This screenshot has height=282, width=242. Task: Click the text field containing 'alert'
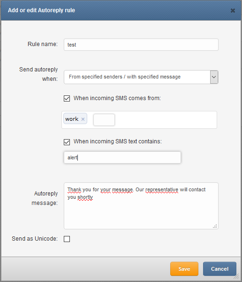(x=122, y=157)
